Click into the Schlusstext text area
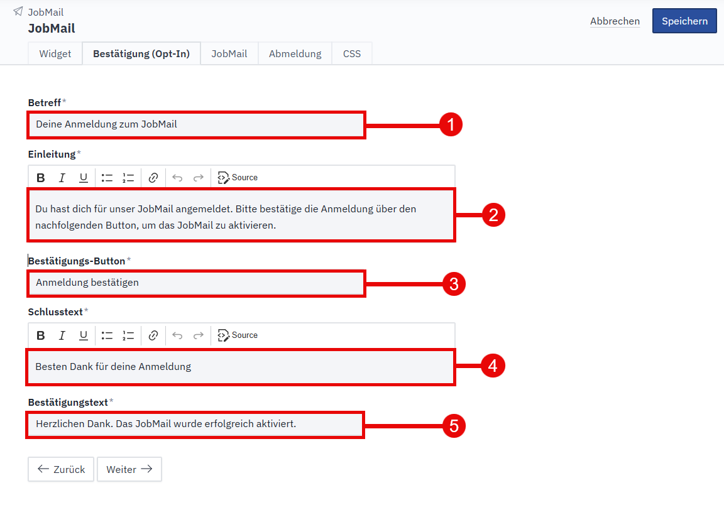Screen dimensions: 724x505 (x=241, y=367)
